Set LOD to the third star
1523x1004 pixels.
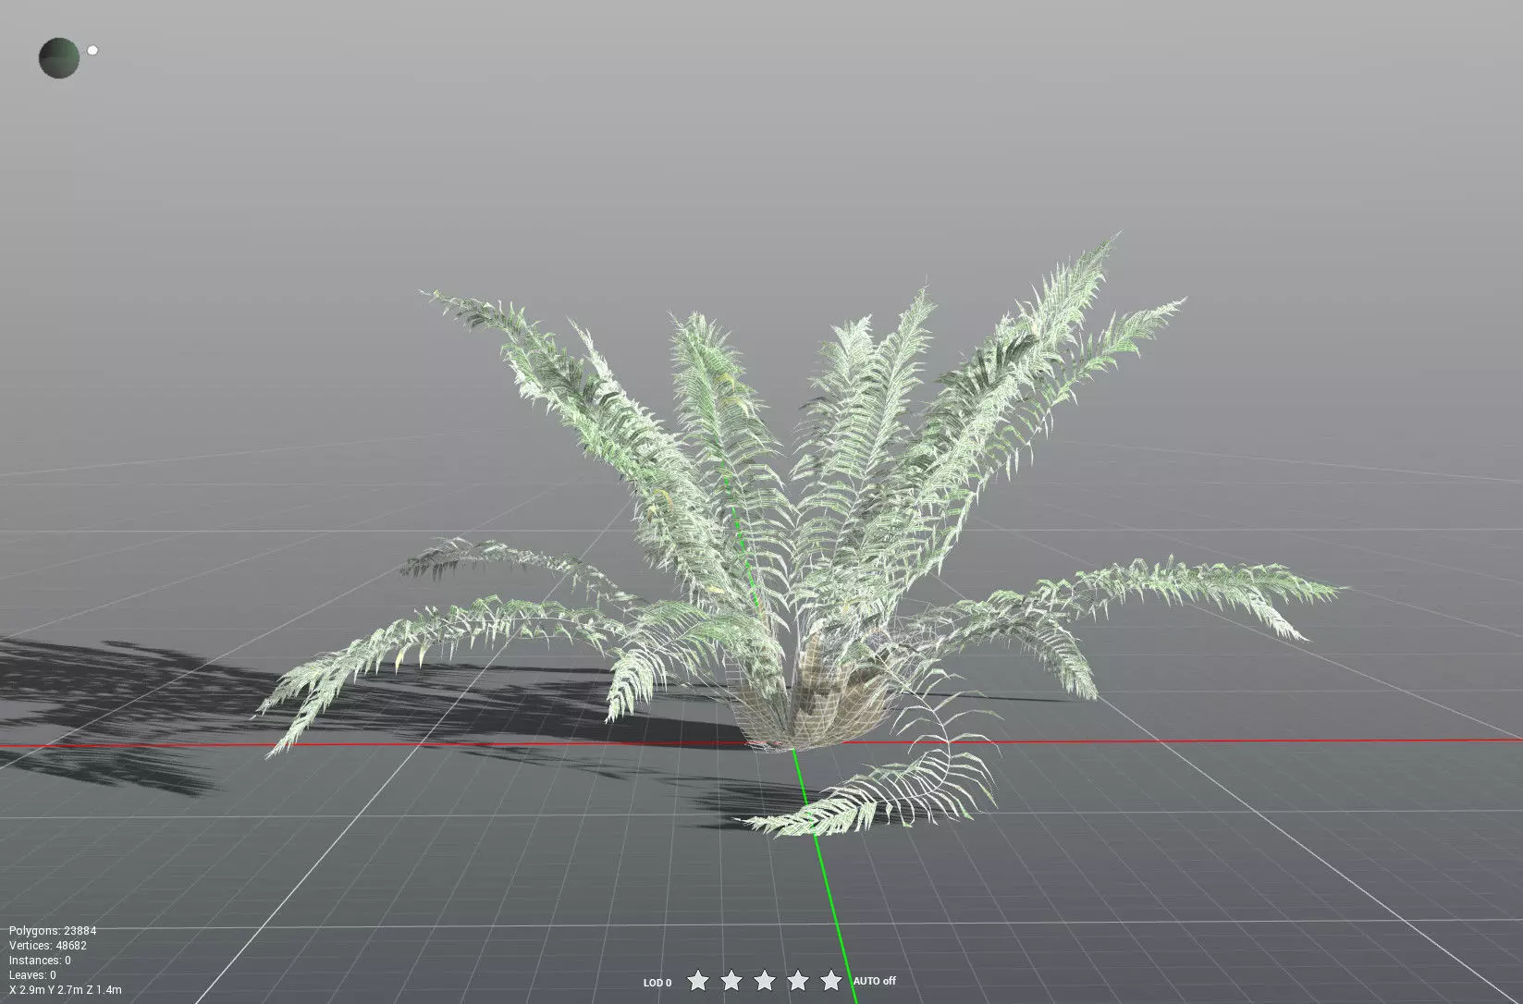point(765,980)
